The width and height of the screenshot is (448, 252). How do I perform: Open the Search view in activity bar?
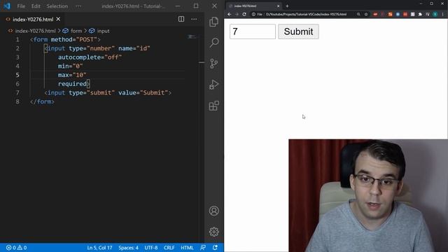213,43
